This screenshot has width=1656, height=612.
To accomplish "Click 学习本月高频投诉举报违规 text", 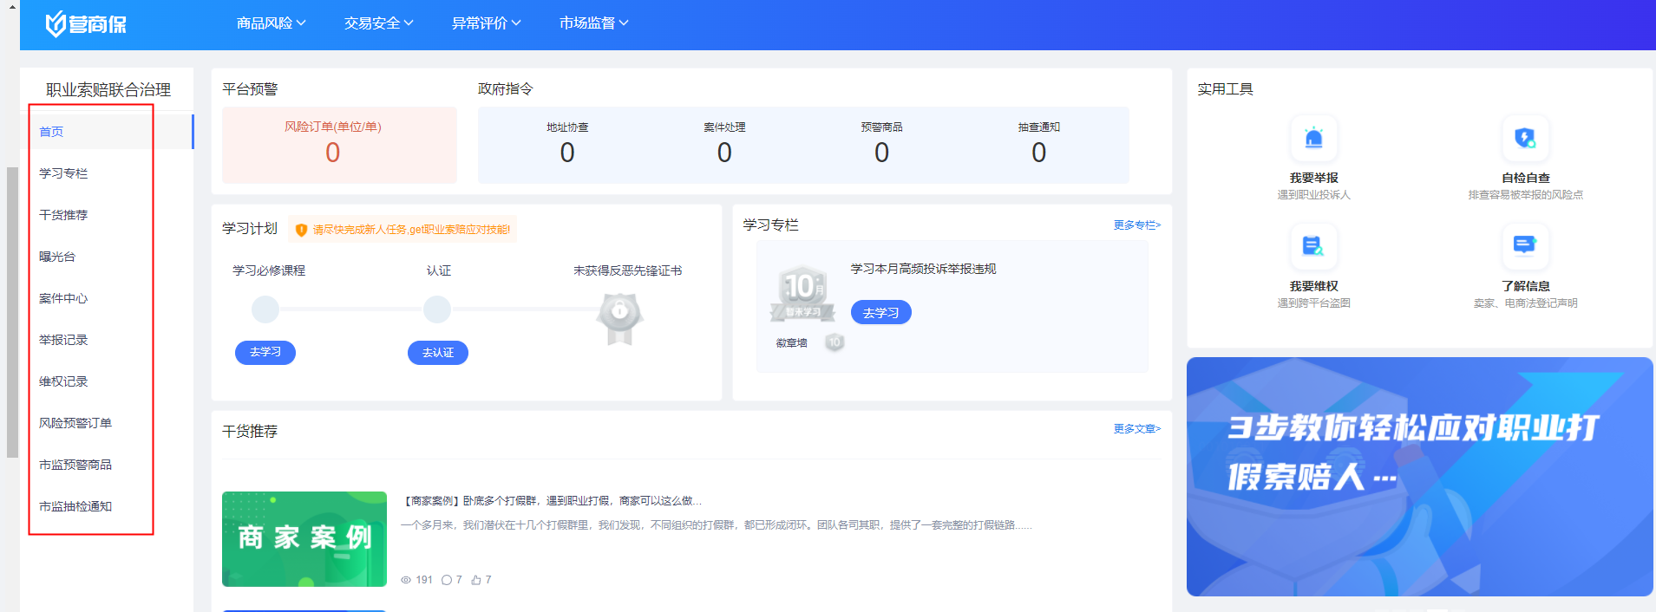I will coord(923,269).
